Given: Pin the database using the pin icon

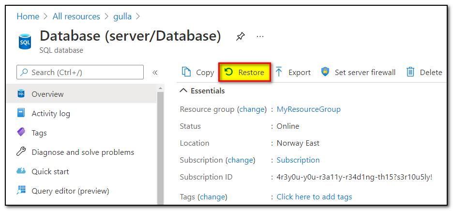Looking at the screenshot, I should [241, 37].
